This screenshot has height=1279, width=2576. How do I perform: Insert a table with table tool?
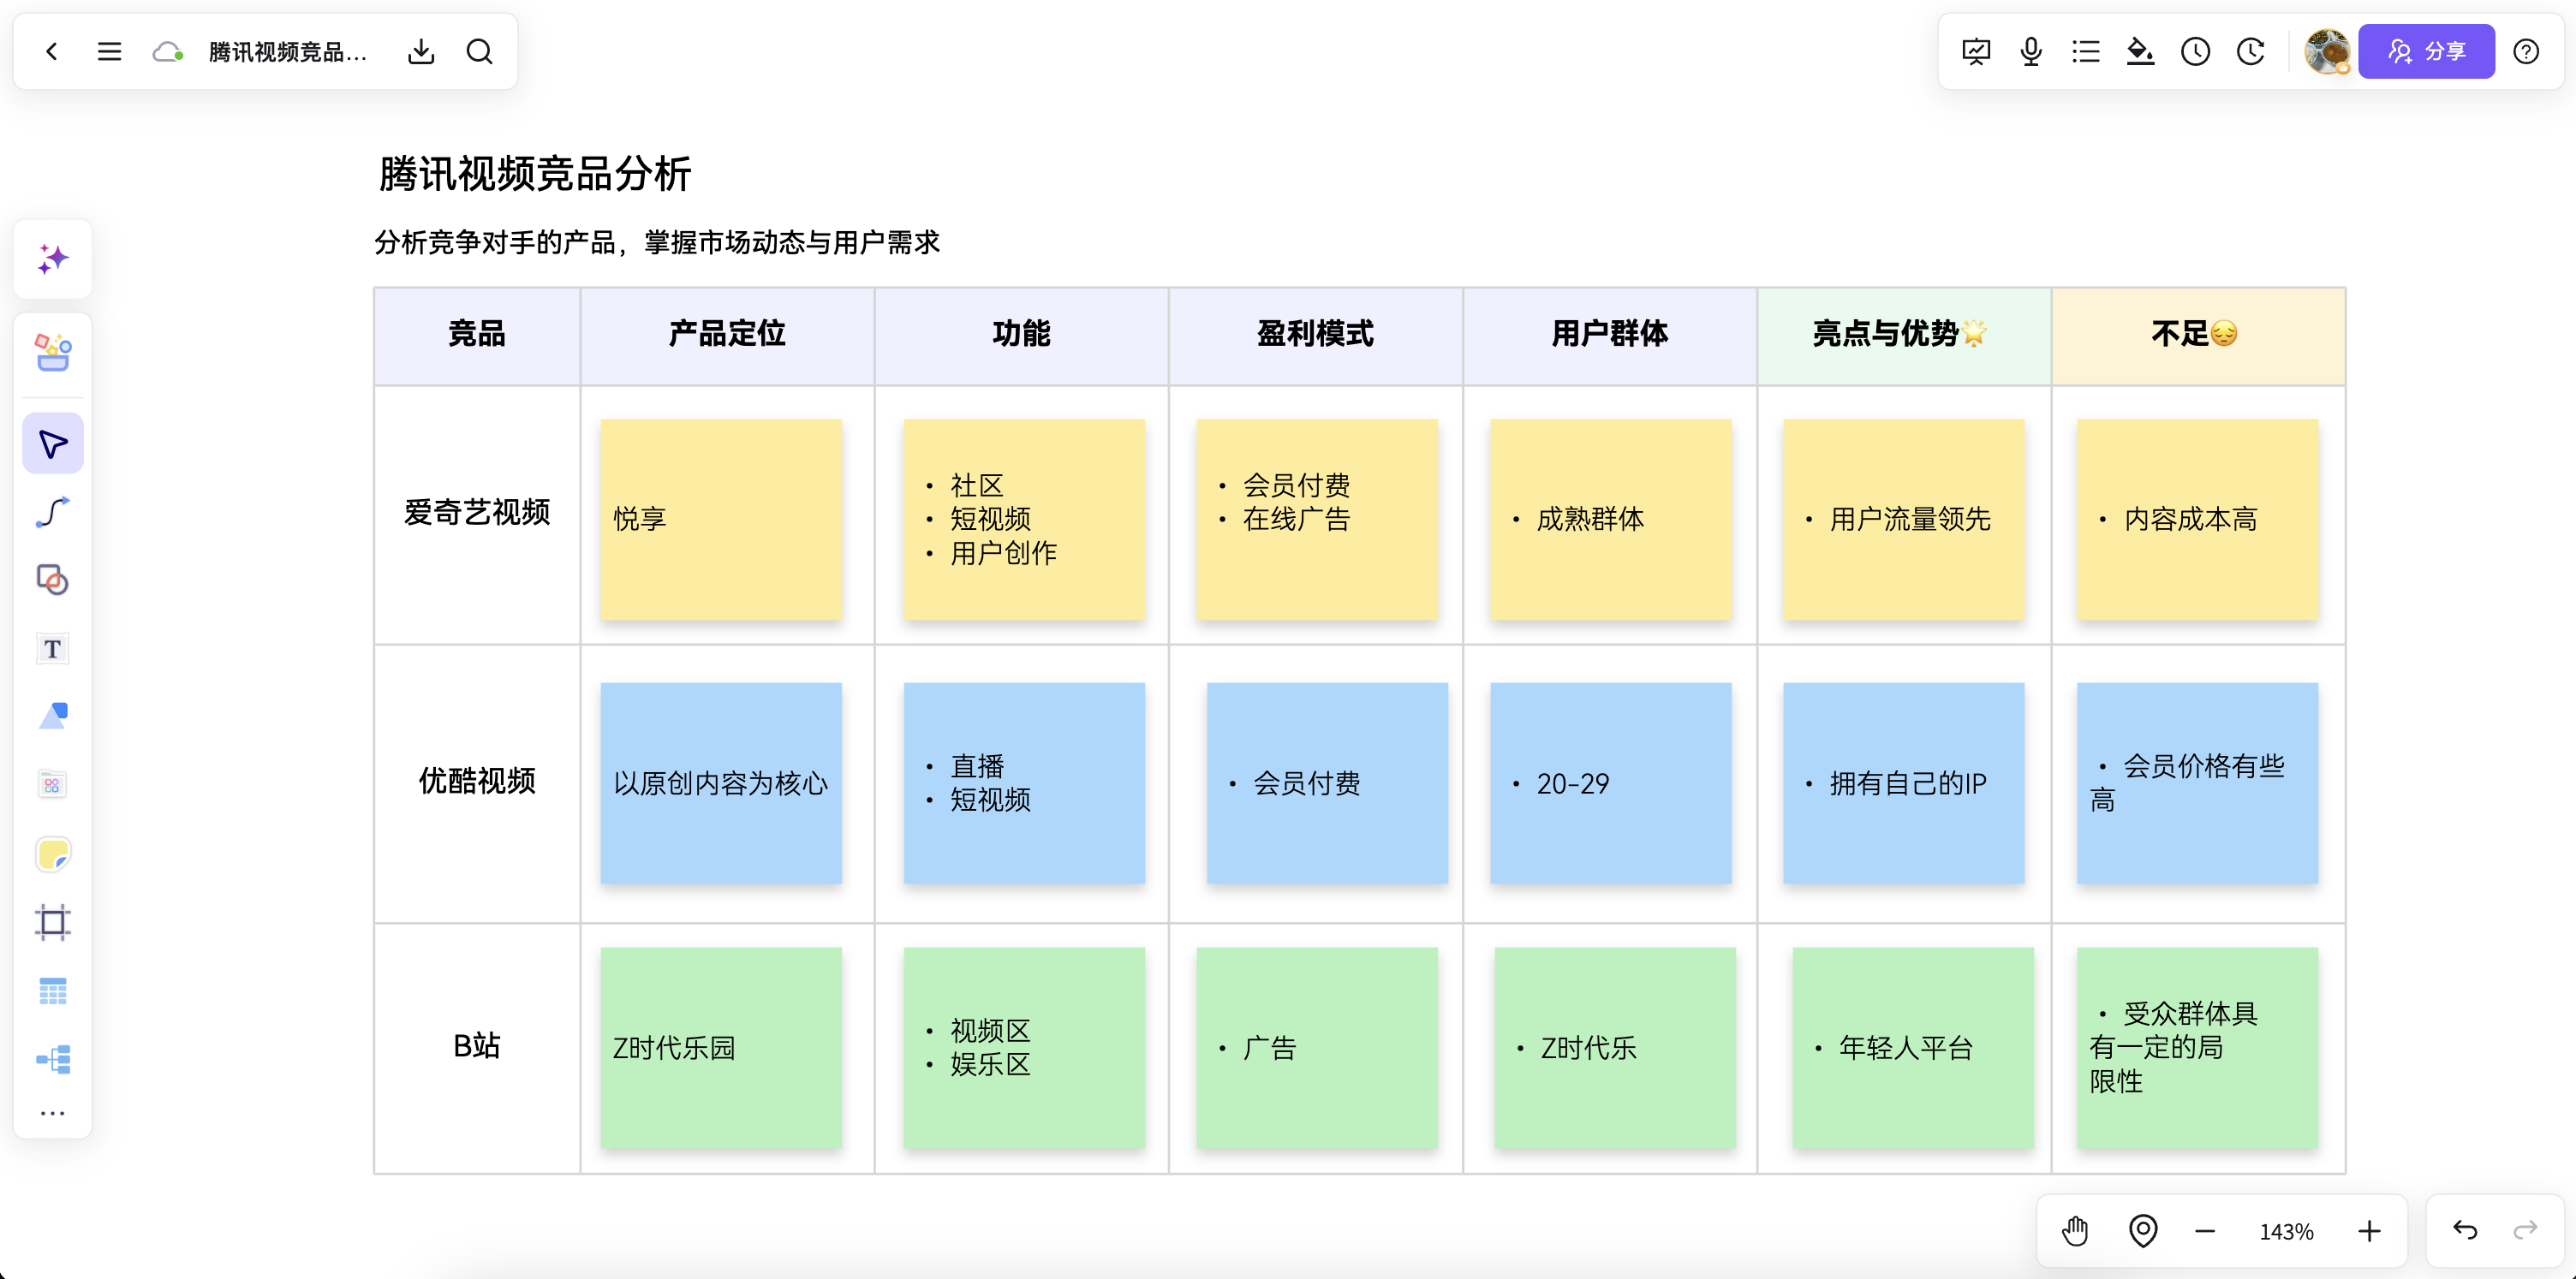click(53, 991)
